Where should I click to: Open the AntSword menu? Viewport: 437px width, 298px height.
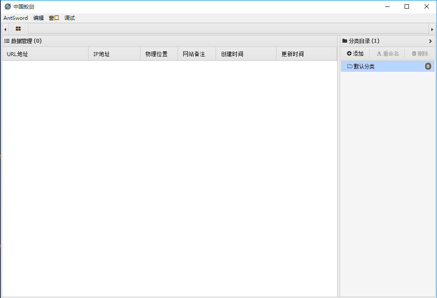coord(16,18)
